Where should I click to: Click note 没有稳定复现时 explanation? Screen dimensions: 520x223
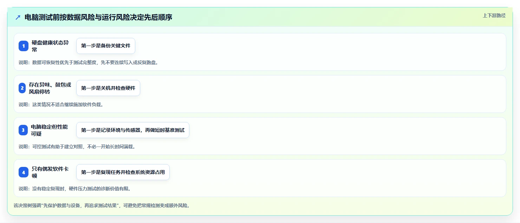click(74, 189)
